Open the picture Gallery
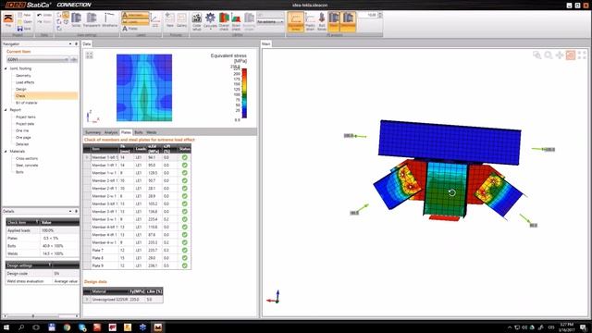 [x=181, y=19]
